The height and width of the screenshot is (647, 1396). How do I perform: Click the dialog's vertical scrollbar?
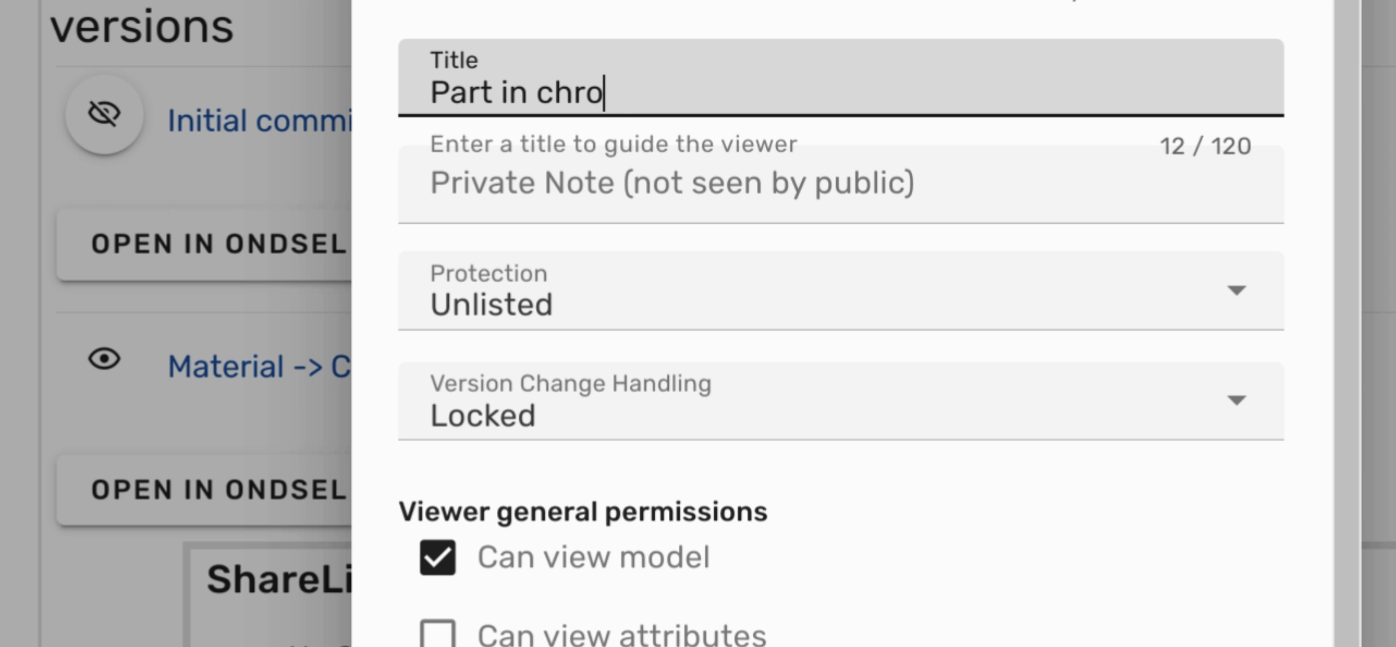1347,325
